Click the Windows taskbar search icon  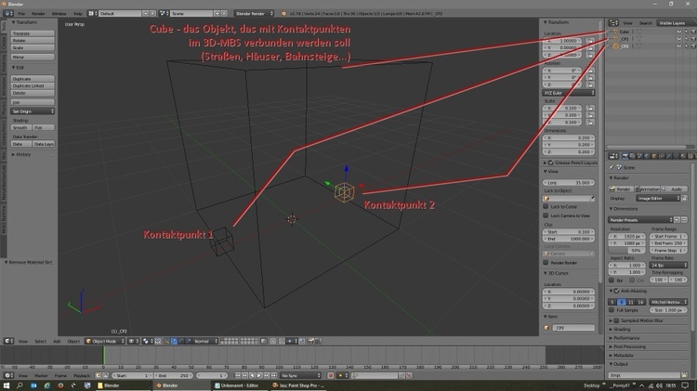coord(20,385)
